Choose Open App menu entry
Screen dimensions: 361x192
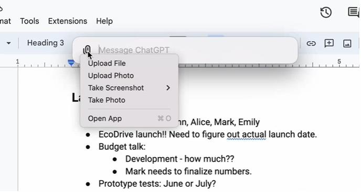click(105, 119)
